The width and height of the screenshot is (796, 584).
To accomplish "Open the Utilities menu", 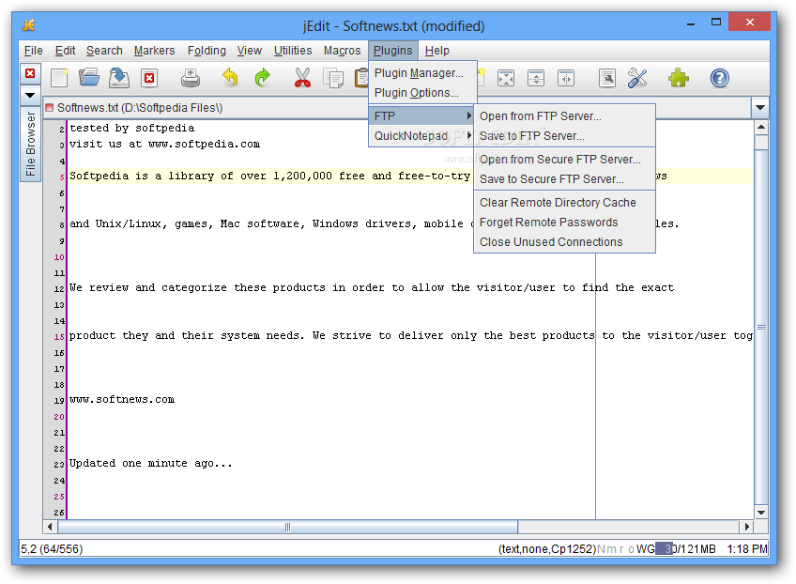I will 293,51.
